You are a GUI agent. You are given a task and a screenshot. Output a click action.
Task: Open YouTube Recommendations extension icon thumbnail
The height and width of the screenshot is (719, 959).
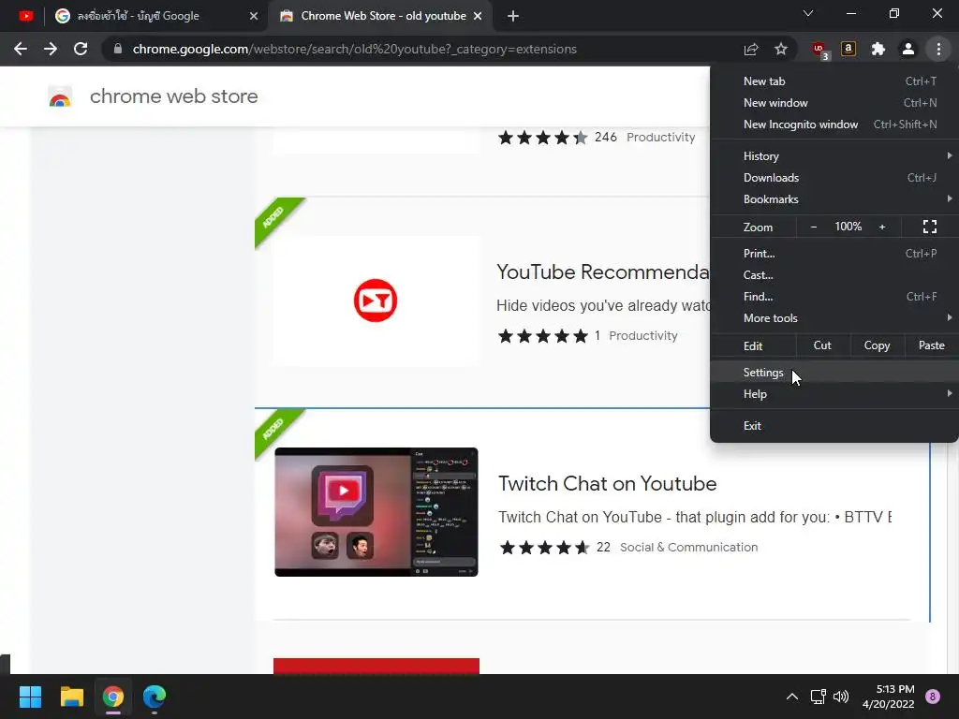tap(376, 301)
